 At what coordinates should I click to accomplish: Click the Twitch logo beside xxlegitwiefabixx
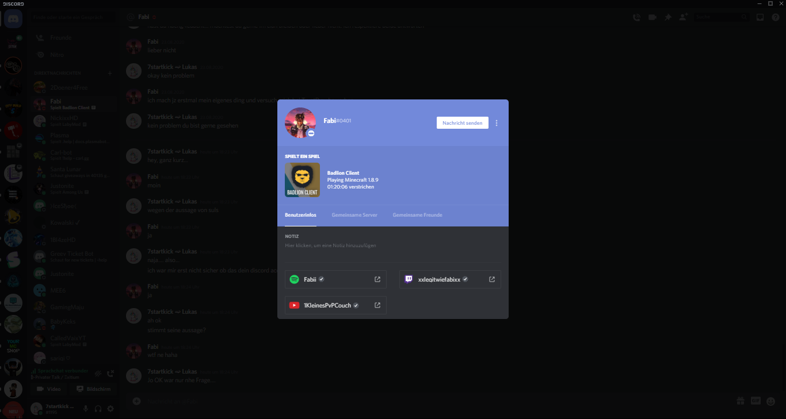[x=409, y=279]
